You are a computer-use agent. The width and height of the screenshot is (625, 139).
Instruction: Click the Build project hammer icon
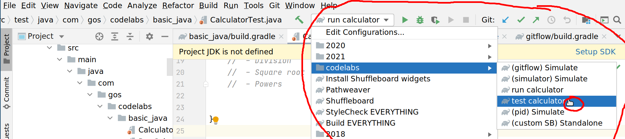pos(299,20)
